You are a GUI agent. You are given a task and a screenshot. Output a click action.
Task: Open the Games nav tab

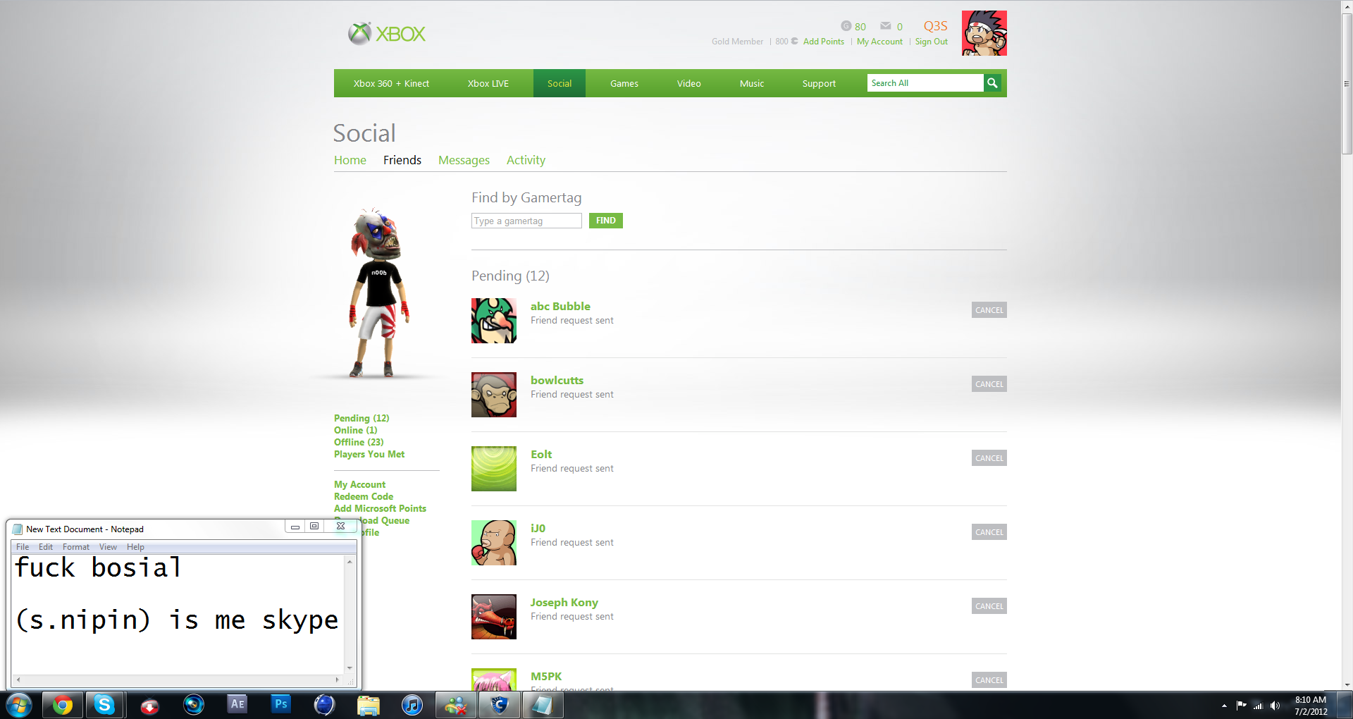point(624,83)
